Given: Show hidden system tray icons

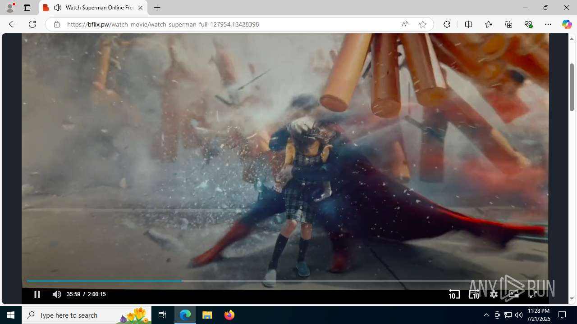Looking at the screenshot, I should click(x=486, y=315).
